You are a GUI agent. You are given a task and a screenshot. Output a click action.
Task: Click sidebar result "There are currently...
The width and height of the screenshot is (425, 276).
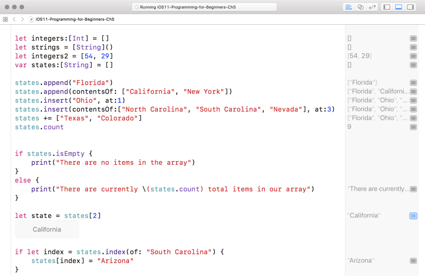[x=378, y=189]
